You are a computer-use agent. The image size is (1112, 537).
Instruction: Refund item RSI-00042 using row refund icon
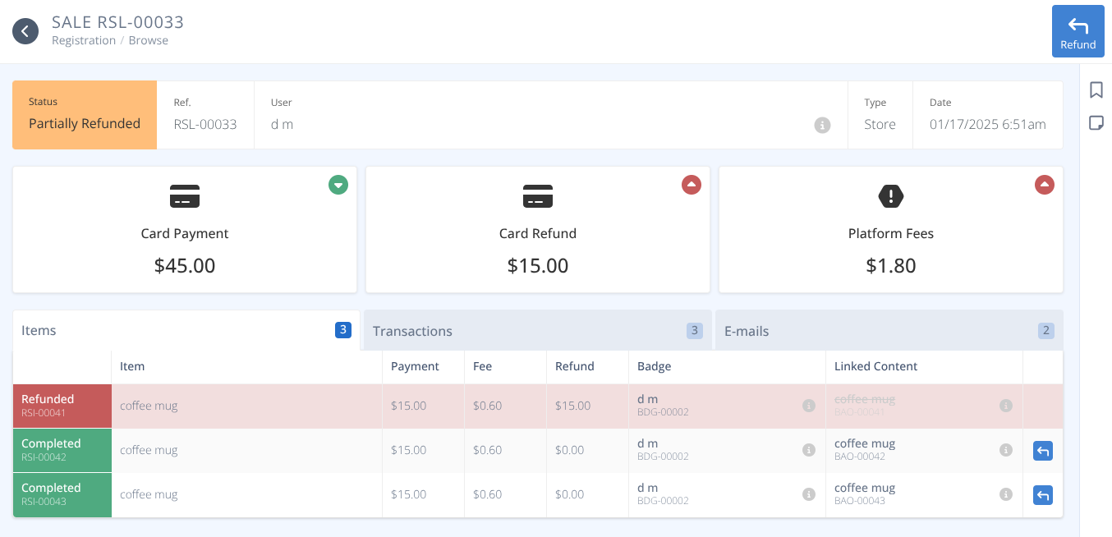coord(1042,451)
